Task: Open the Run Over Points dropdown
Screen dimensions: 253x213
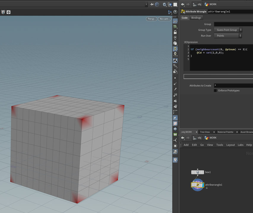Action: coord(228,36)
